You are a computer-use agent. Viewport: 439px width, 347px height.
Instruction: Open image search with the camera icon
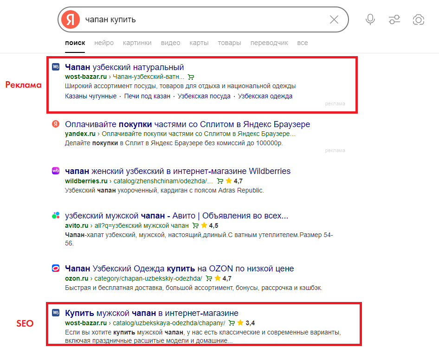tap(418, 19)
